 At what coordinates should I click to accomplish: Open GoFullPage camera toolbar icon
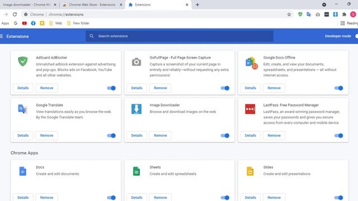pyautogui.click(x=318, y=15)
